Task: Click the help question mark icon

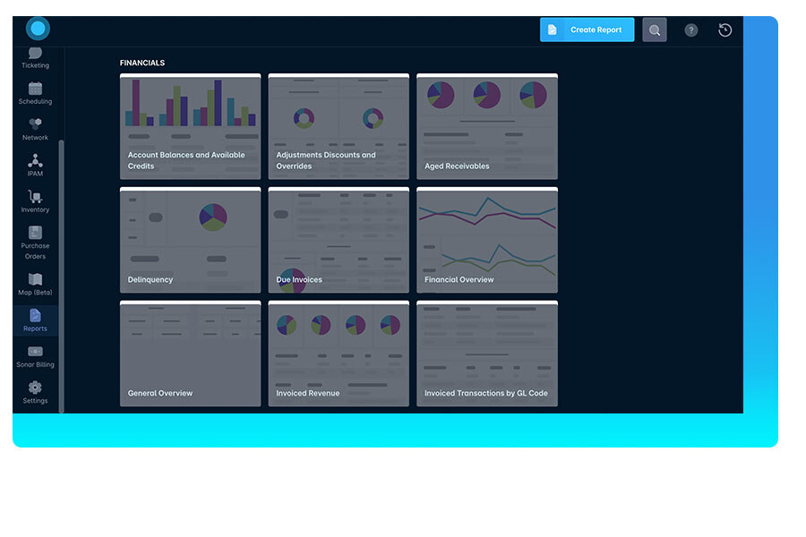Action: coord(690,30)
